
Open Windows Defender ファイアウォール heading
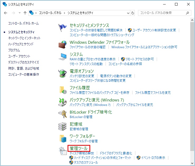point(100,42)
